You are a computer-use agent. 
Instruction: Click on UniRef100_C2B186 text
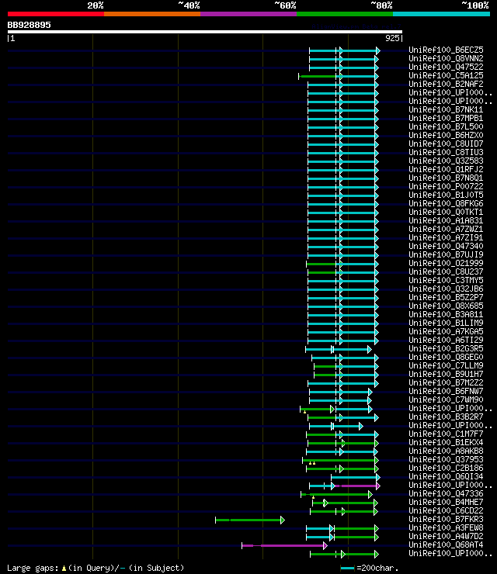(x=446, y=468)
